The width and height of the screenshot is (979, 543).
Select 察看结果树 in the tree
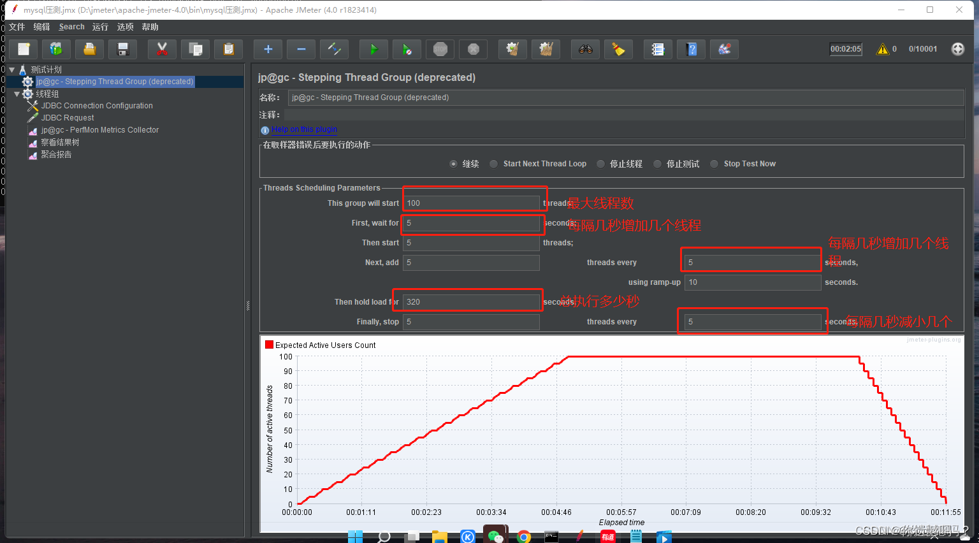[60, 142]
